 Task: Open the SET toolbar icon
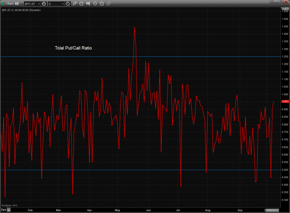click(x=88, y=4)
